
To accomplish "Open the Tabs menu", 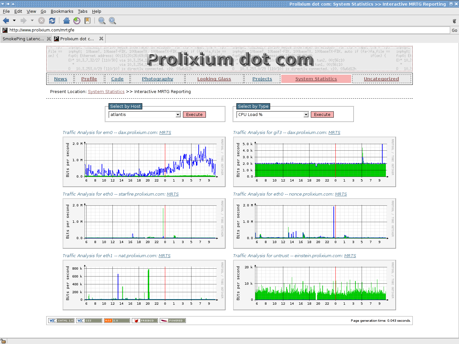I will click(x=83, y=11).
